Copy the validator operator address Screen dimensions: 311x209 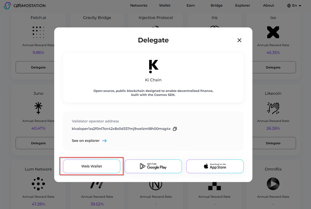click(x=175, y=129)
